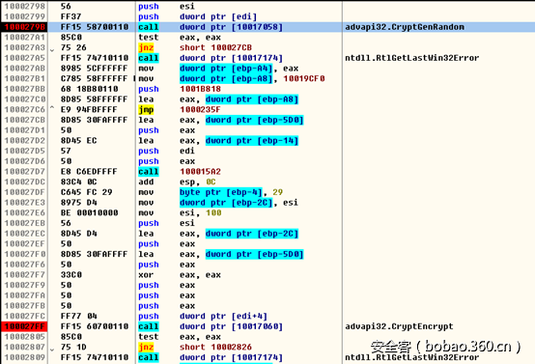Click the advapi32.CryptGenRandom comment
This screenshot has width=535, height=364.
405,27
